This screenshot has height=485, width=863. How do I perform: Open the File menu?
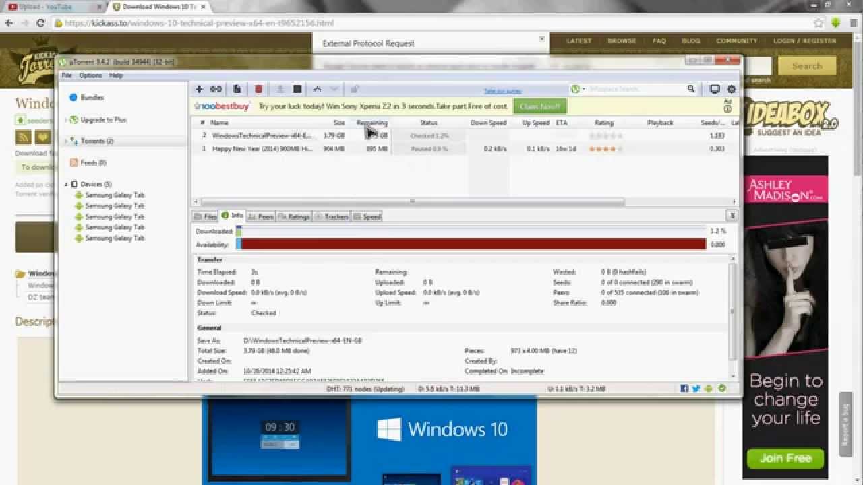pos(67,75)
